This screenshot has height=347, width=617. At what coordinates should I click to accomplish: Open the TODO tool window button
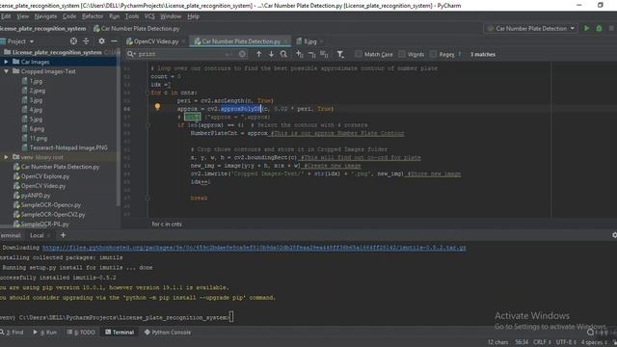pyautogui.click(x=81, y=333)
